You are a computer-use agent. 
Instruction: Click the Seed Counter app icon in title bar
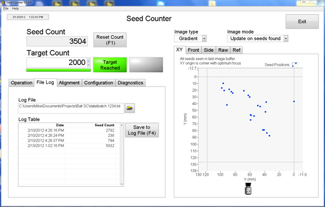point(3,3)
